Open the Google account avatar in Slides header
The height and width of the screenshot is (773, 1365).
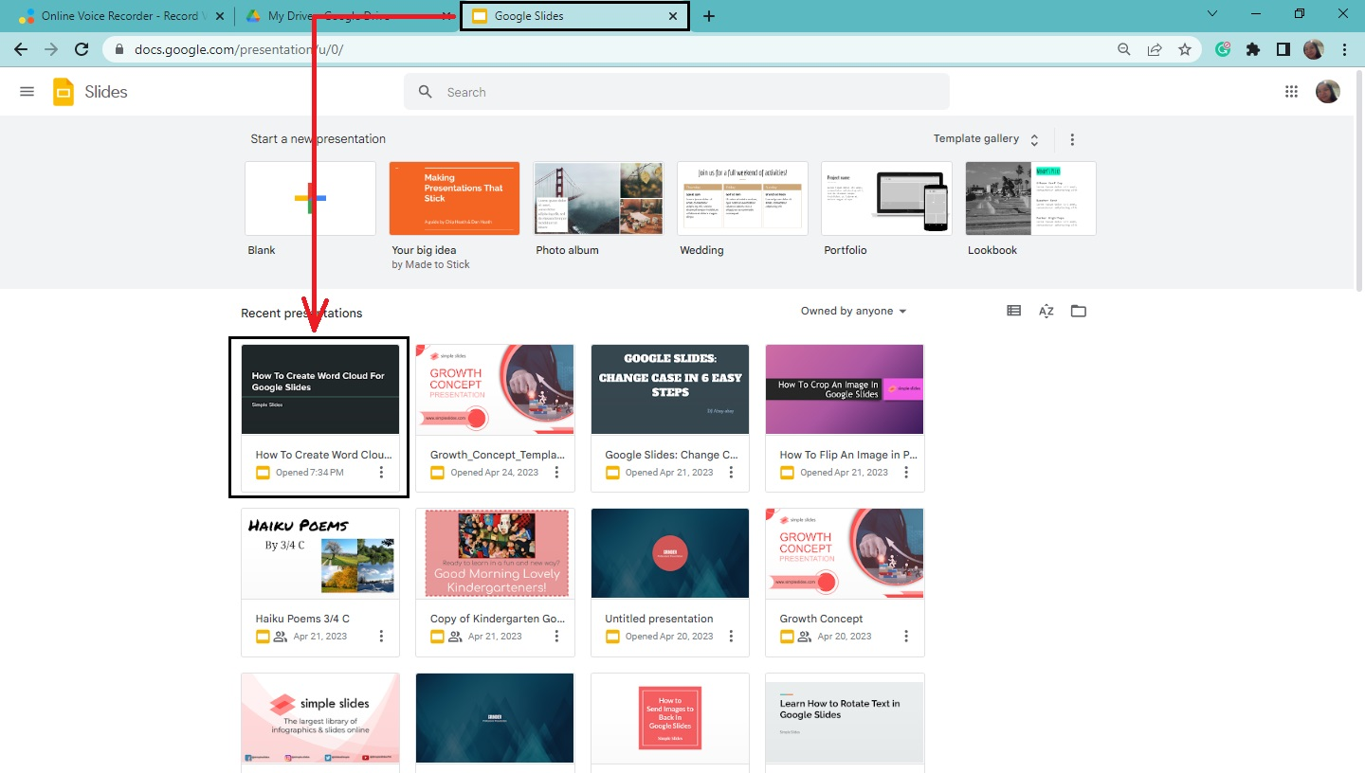pos(1328,91)
